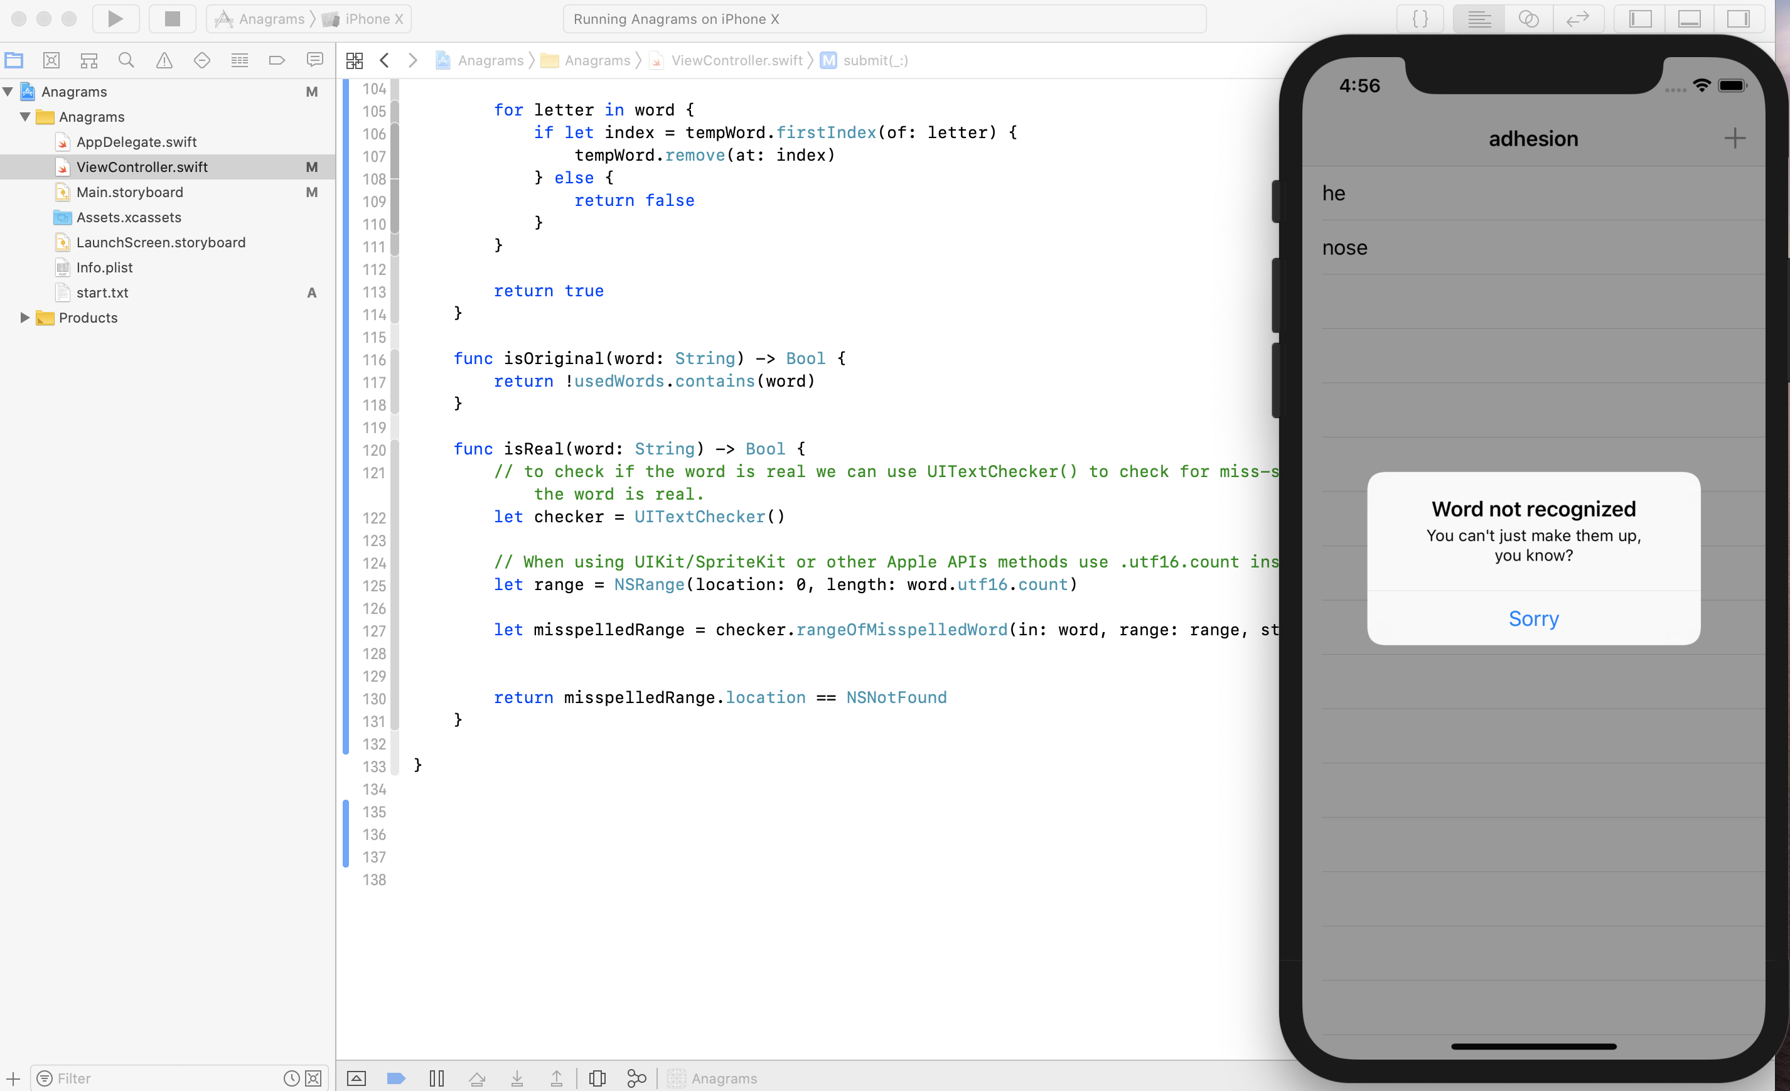
Task: Open the Issue navigator warning icon
Action: (x=164, y=60)
